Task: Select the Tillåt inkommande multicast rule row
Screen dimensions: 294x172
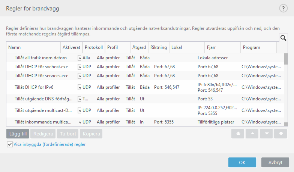Action: (x=41, y=122)
